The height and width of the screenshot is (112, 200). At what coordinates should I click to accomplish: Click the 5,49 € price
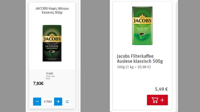pyautogui.click(x=161, y=89)
